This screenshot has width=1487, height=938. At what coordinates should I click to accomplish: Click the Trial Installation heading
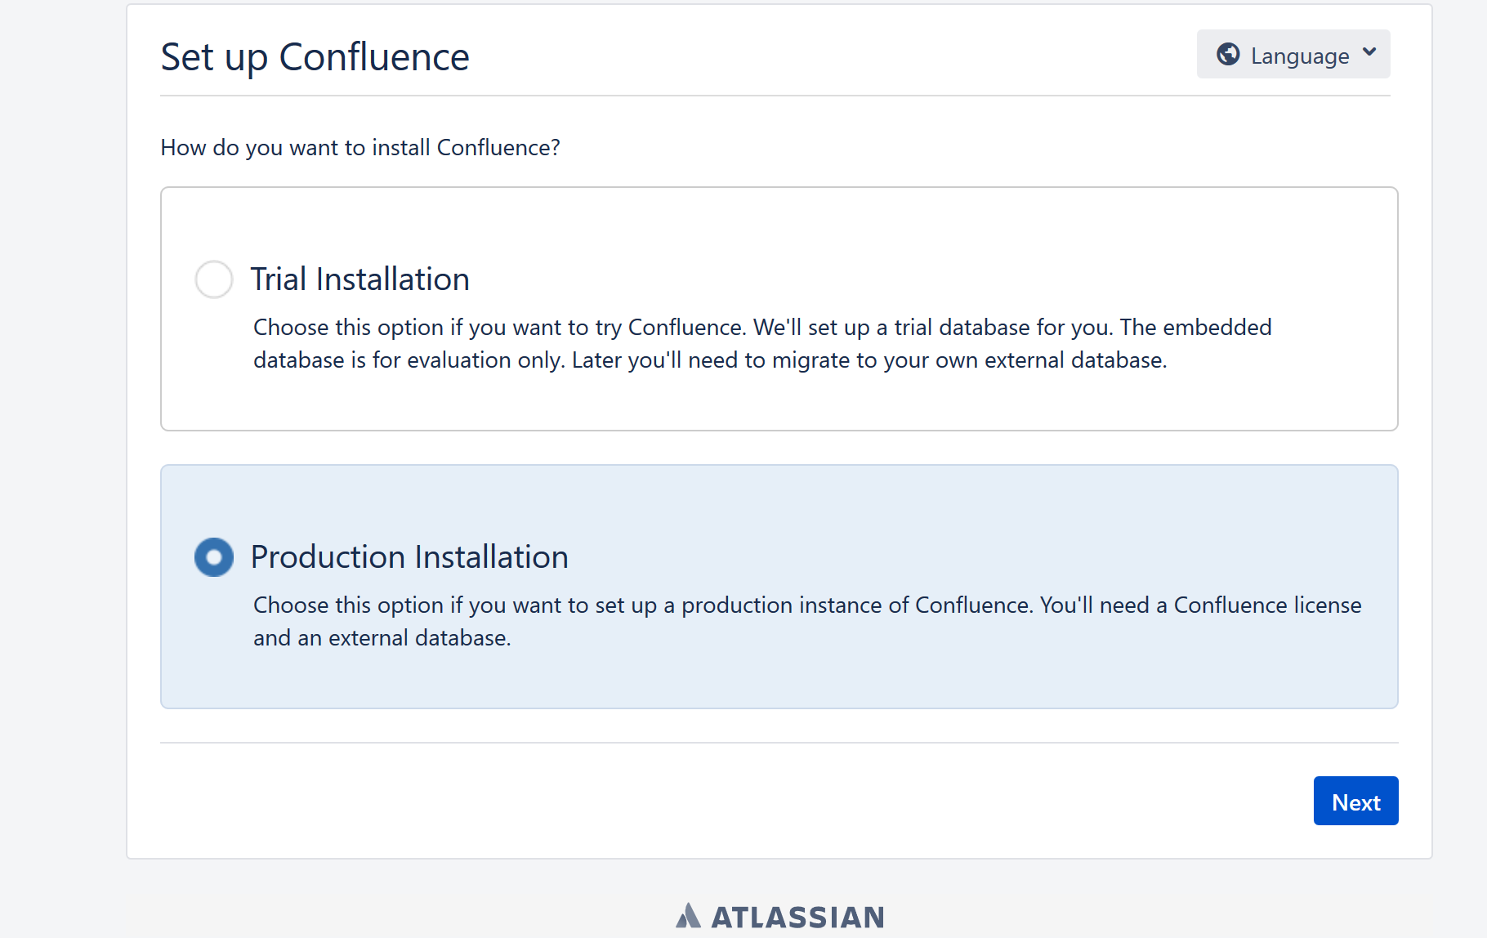coord(359,279)
